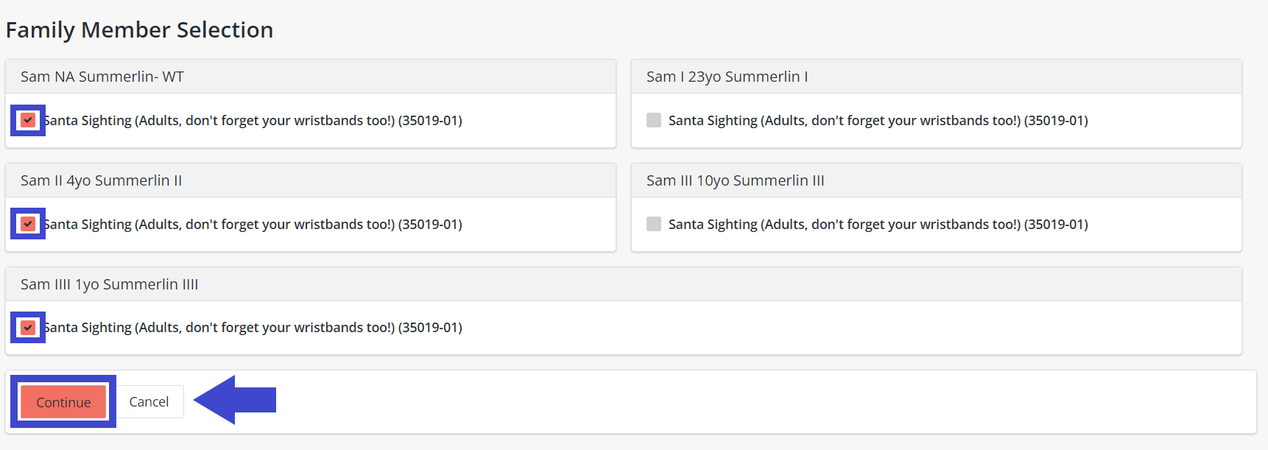Click the Cancel button

click(149, 401)
